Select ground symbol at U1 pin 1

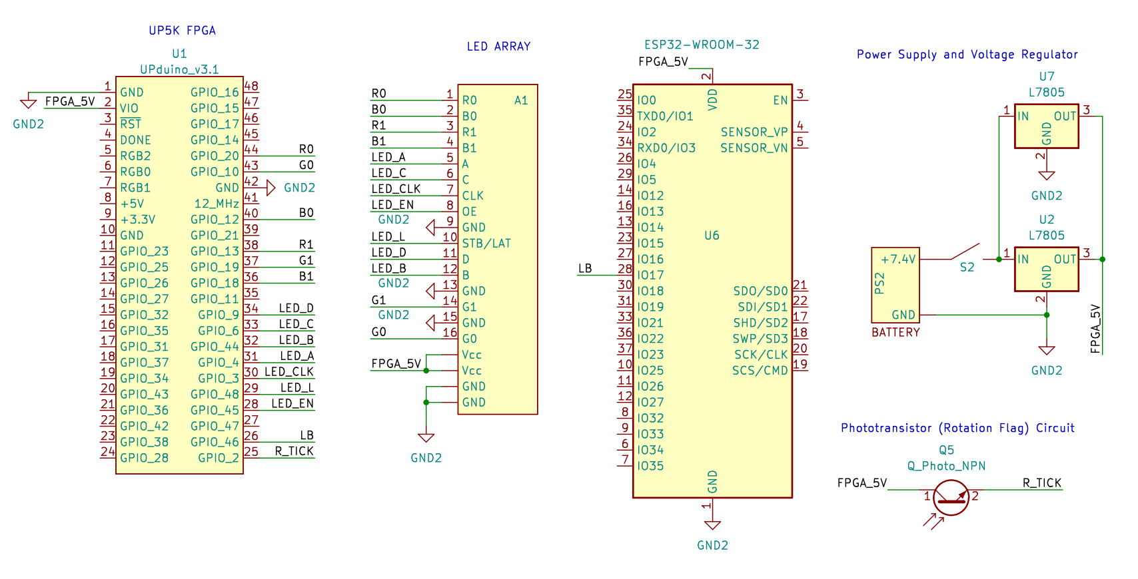[x=28, y=103]
